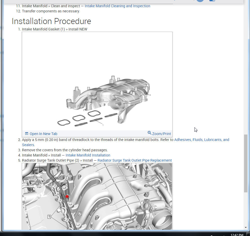Click the Zoom/Print text link
The height and width of the screenshot is (236, 250).
click(x=162, y=134)
